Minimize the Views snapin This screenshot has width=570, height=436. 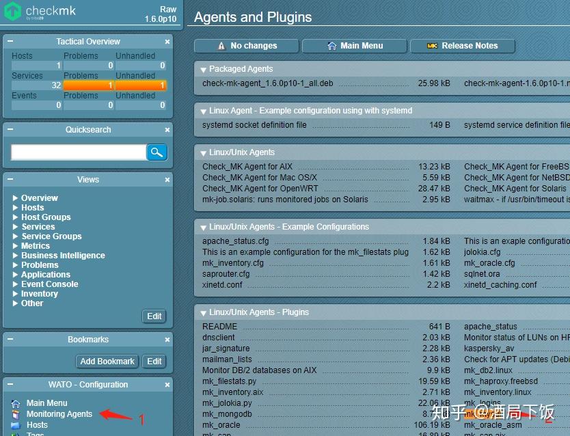[10, 179]
